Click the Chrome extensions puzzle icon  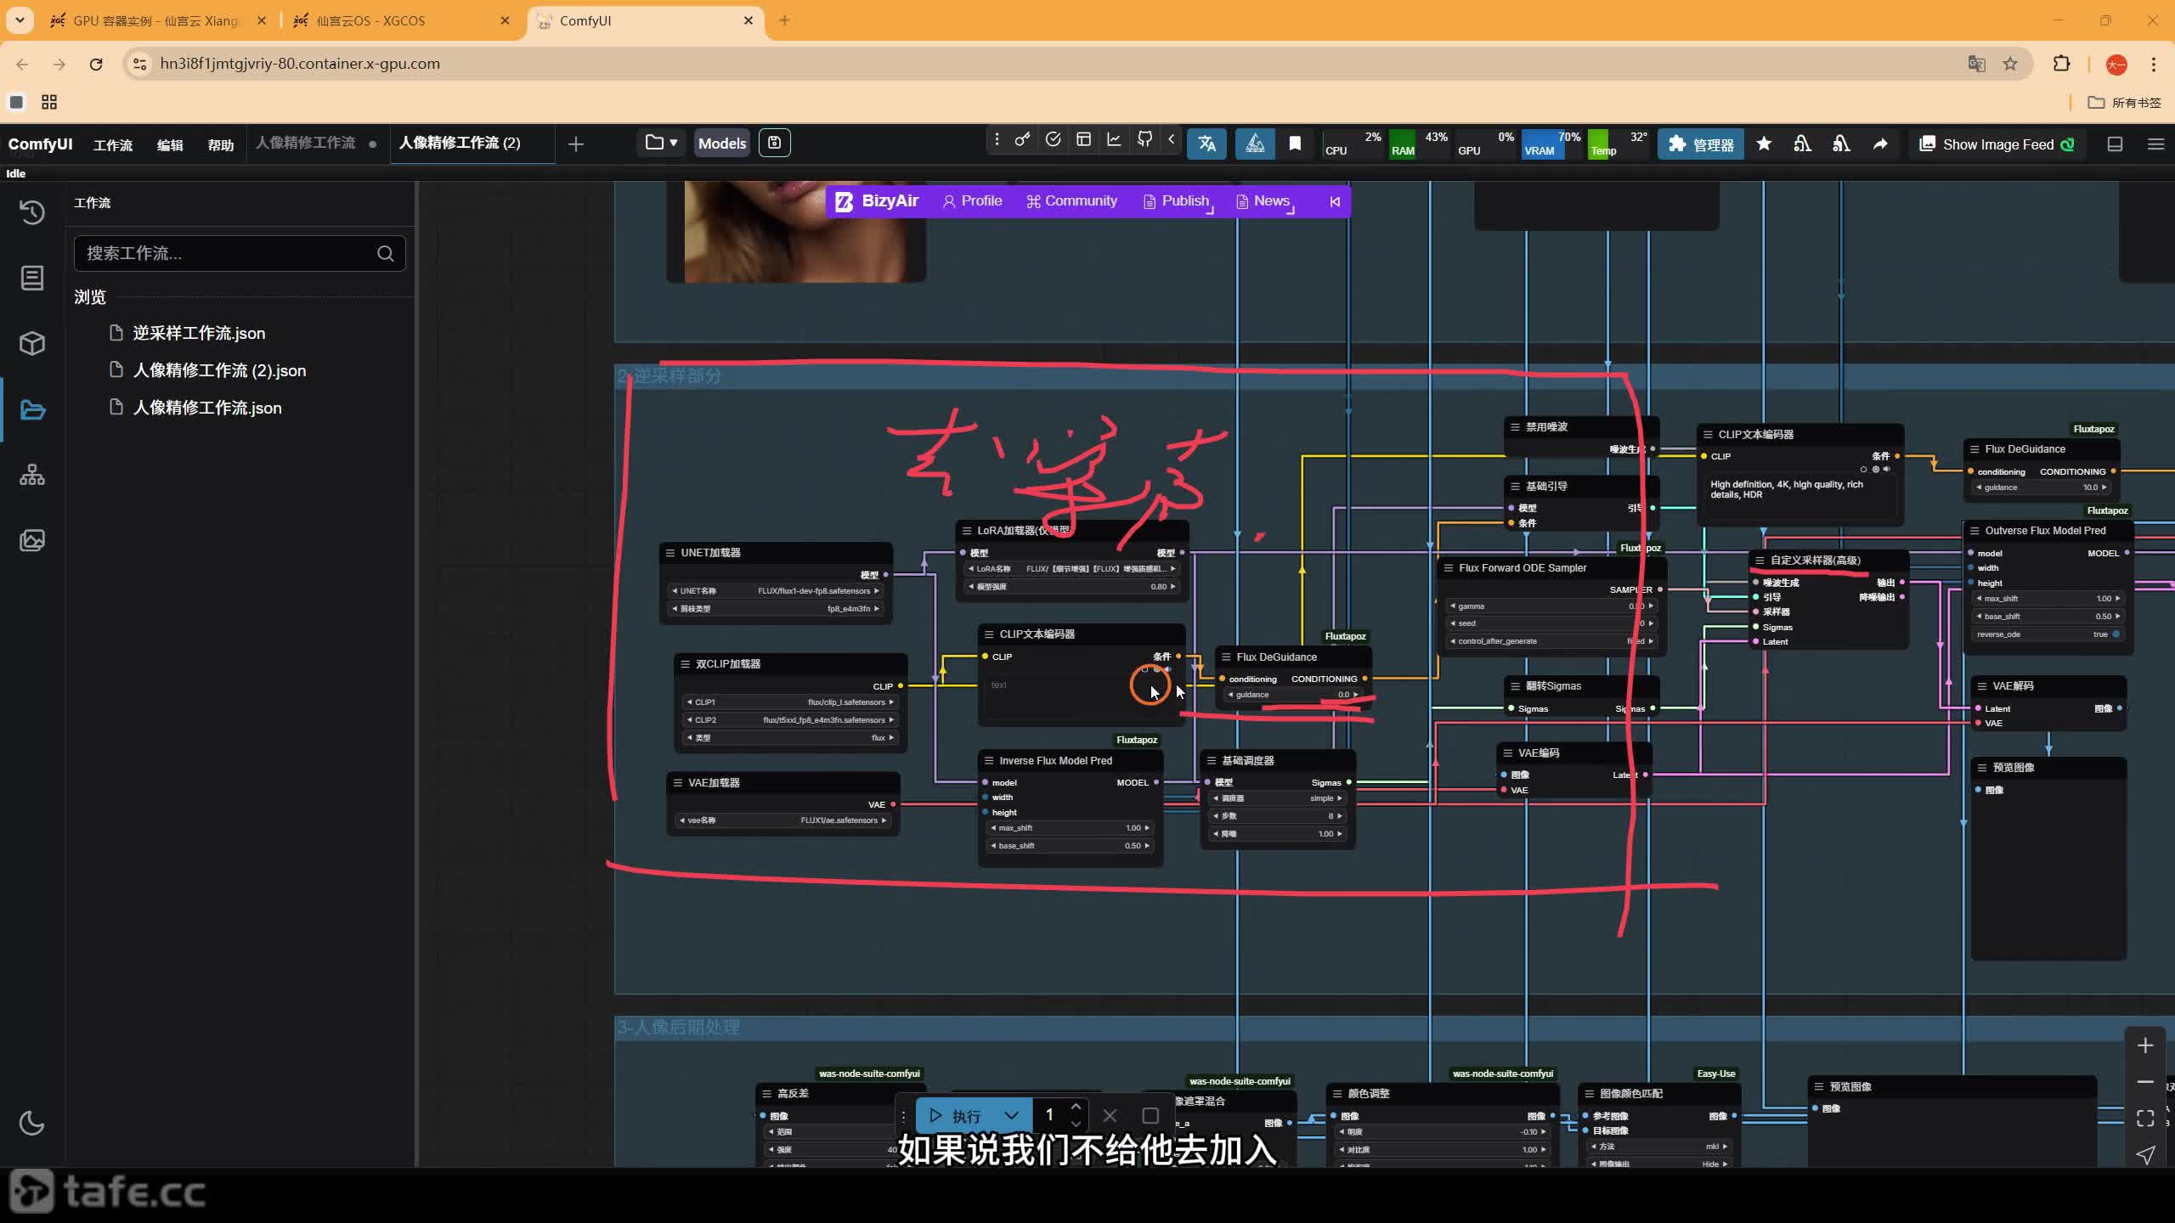coord(2062,64)
